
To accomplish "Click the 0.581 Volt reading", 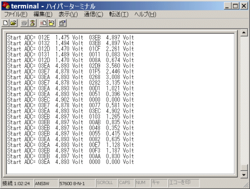I will pos(120,105).
